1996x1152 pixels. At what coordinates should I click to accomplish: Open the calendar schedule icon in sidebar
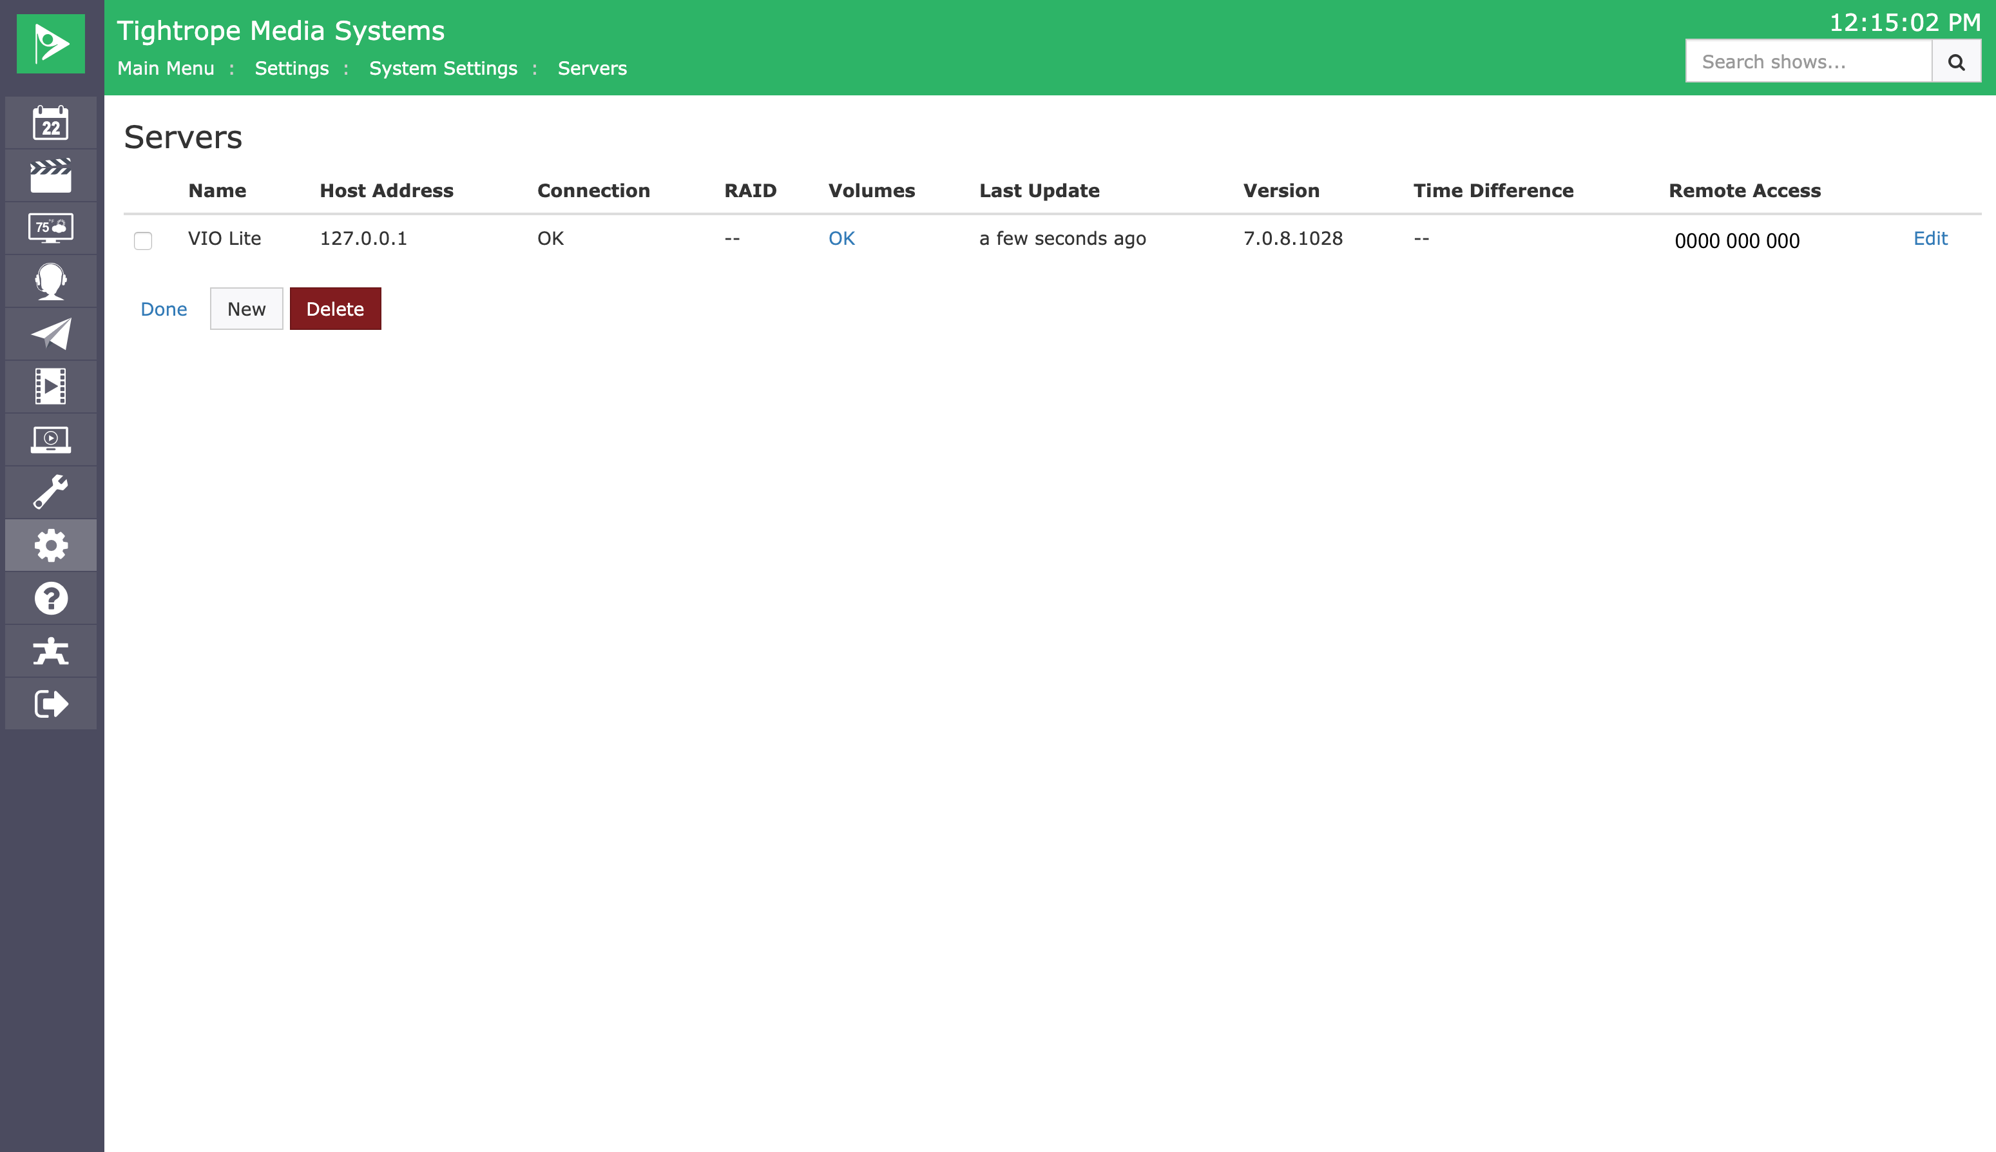[x=51, y=122]
